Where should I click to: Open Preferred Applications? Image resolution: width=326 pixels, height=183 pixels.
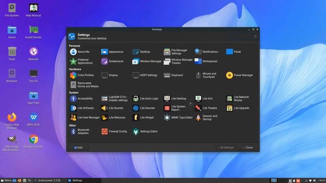81,62
